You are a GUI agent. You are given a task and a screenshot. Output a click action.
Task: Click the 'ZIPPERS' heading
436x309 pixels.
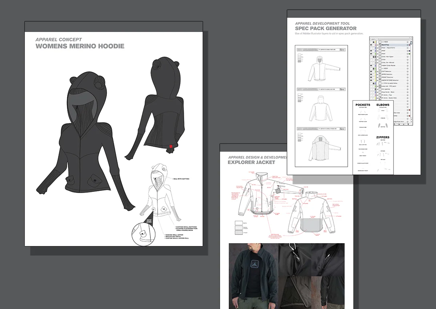[x=383, y=137]
